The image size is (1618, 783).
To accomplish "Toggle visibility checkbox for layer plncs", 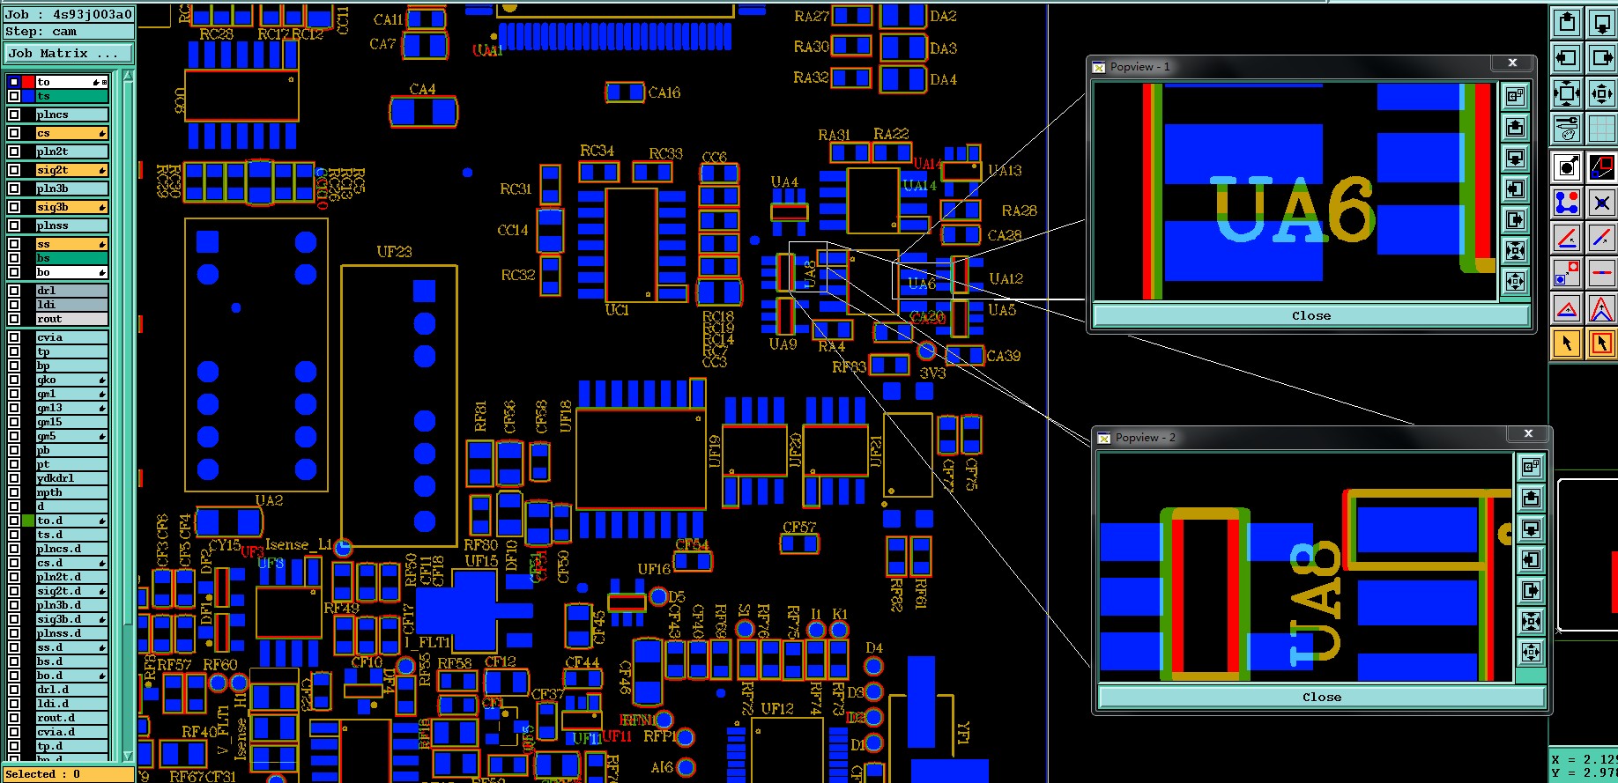I will (x=14, y=114).
